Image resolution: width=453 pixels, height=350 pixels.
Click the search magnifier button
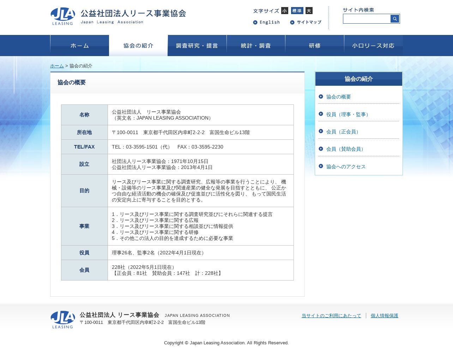pos(395,19)
